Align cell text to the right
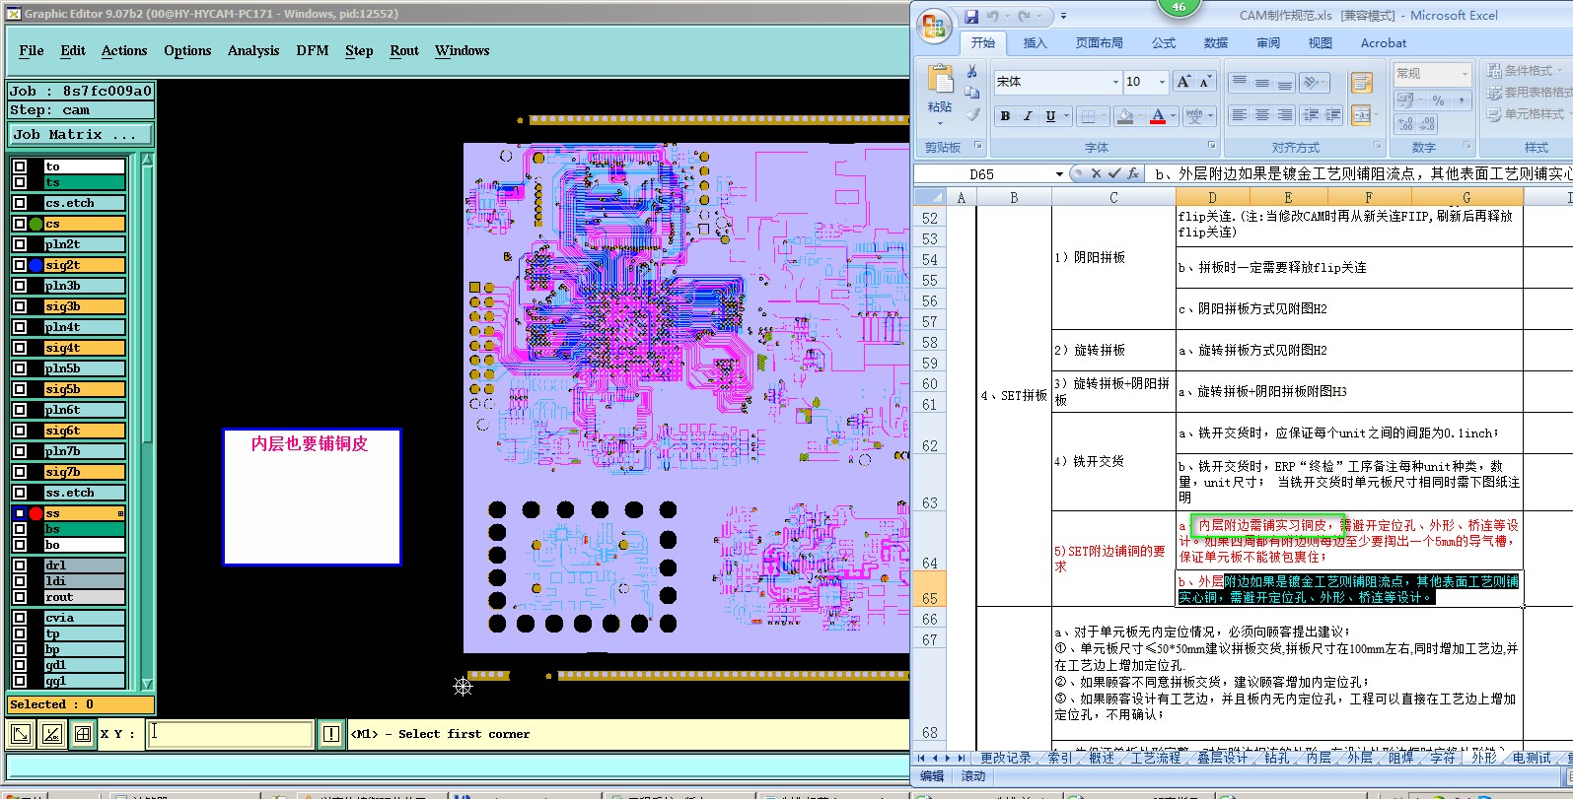The width and height of the screenshot is (1573, 799). point(1285,115)
